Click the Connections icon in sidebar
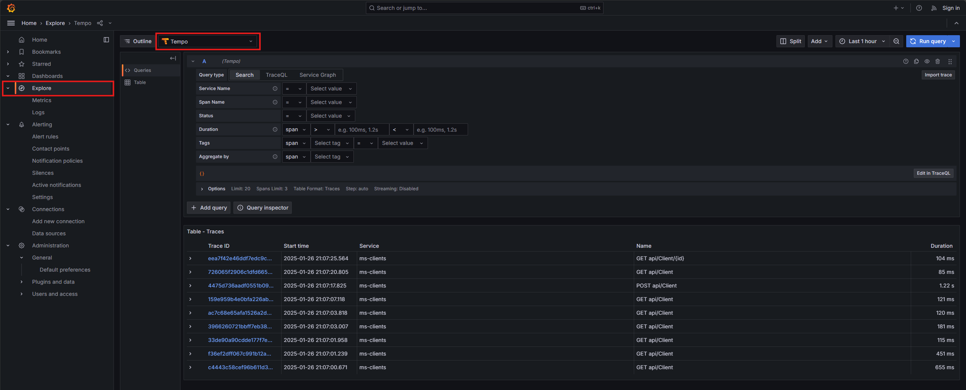Image resolution: width=966 pixels, height=390 pixels. click(x=22, y=209)
